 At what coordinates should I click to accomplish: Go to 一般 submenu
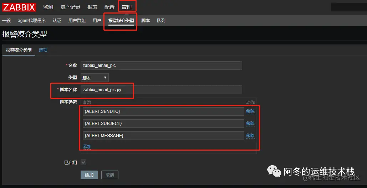pyautogui.click(x=6, y=21)
